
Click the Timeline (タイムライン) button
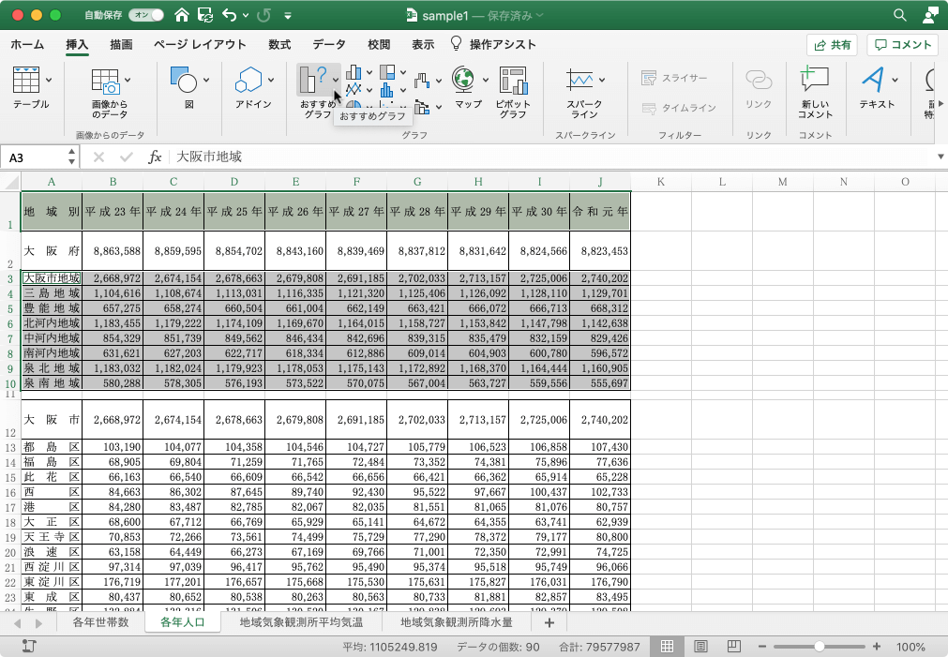coord(679,108)
